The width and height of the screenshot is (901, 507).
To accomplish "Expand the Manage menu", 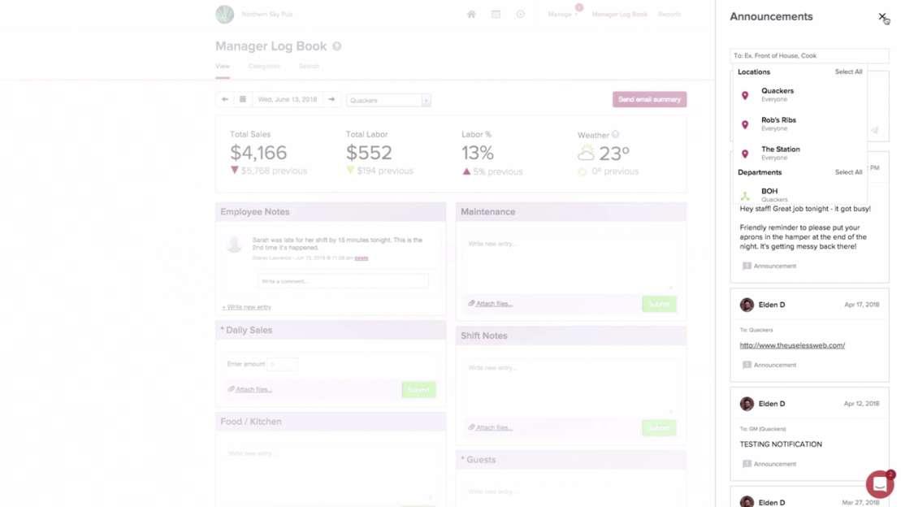I will (x=561, y=15).
